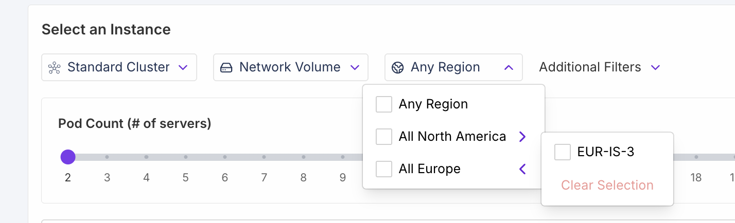
Task: Click the Network Volume drive icon
Action: pos(226,67)
